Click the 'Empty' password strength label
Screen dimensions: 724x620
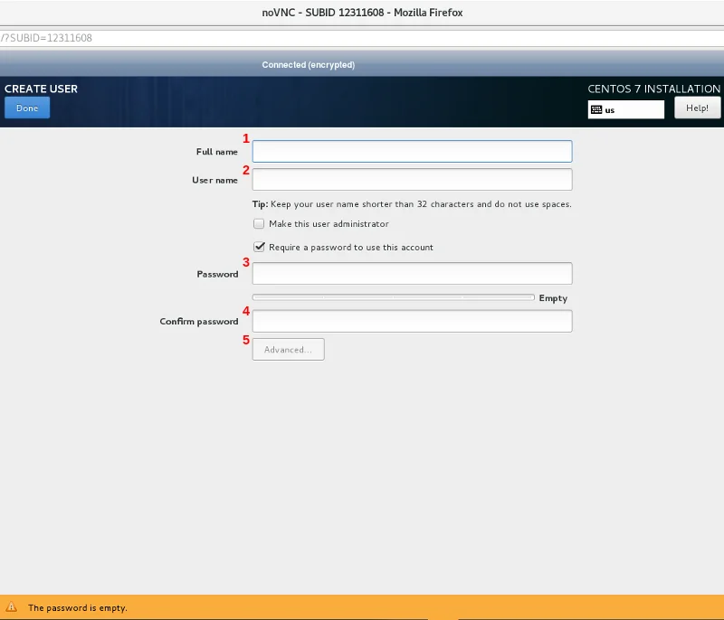[x=553, y=298]
